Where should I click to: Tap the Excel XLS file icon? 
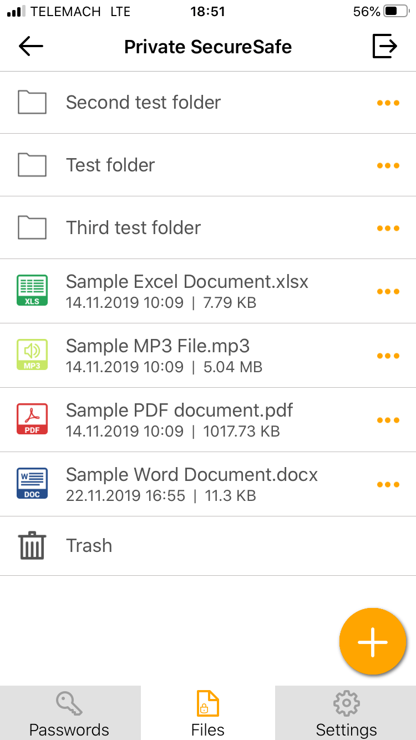(x=32, y=291)
